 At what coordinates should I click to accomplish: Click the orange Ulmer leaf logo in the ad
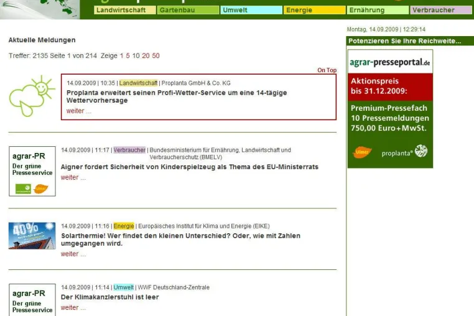362,152
